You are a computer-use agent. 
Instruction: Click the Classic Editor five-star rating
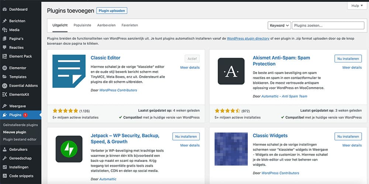click(65, 111)
